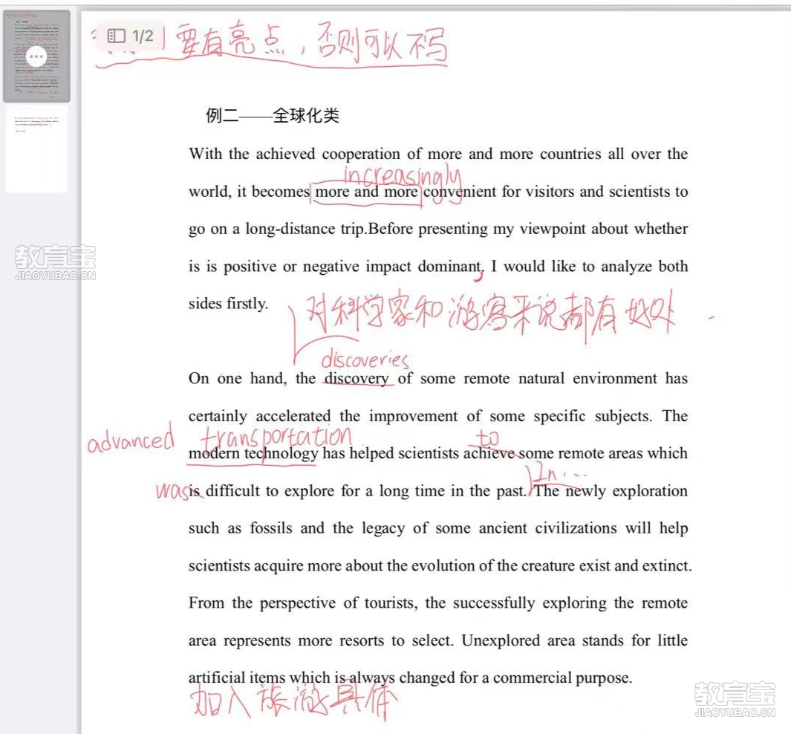791x734 pixels.
Task: Click the struck-through word "achieve"
Action: (489, 453)
